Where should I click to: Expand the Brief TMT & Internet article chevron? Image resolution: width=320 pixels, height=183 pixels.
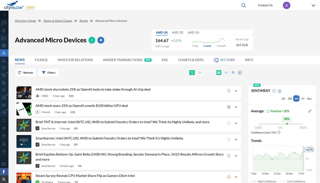(x=236, y=124)
